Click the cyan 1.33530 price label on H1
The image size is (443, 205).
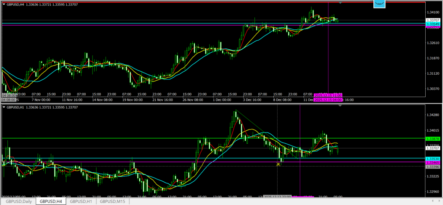[x=433, y=159]
